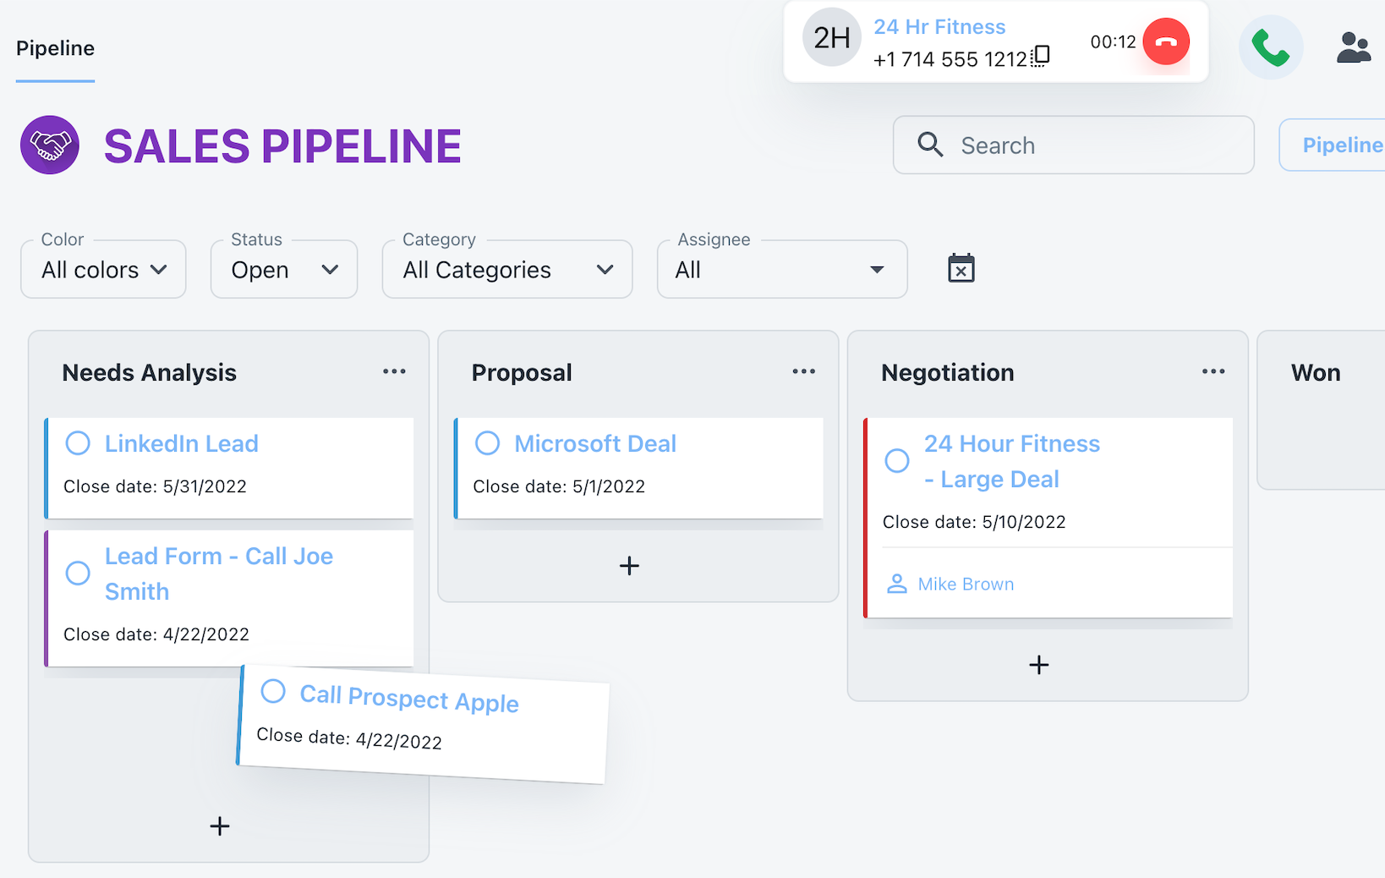Image resolution: width=1385 pixels, height=878 pixels.
Task: Mark LinkedIn Lead as complete
Action: [x=78, y=443]
